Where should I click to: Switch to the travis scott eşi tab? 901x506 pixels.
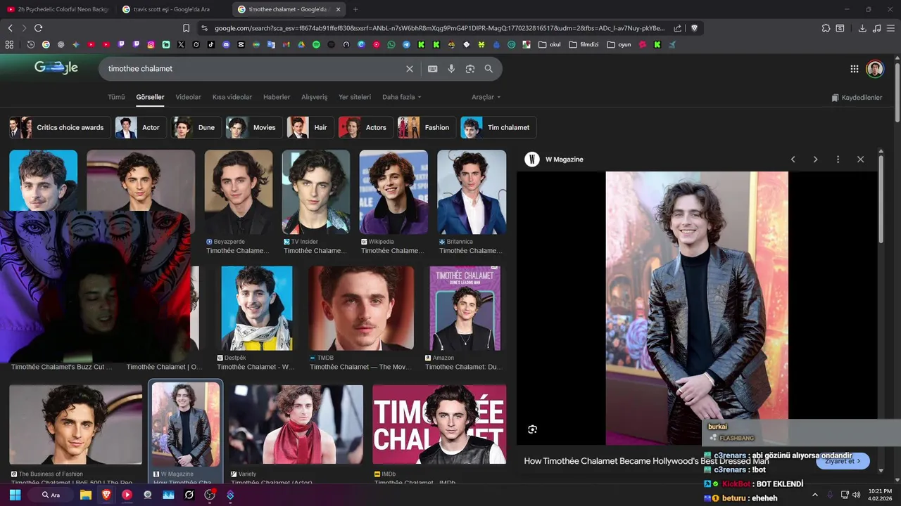pos(171,9)
